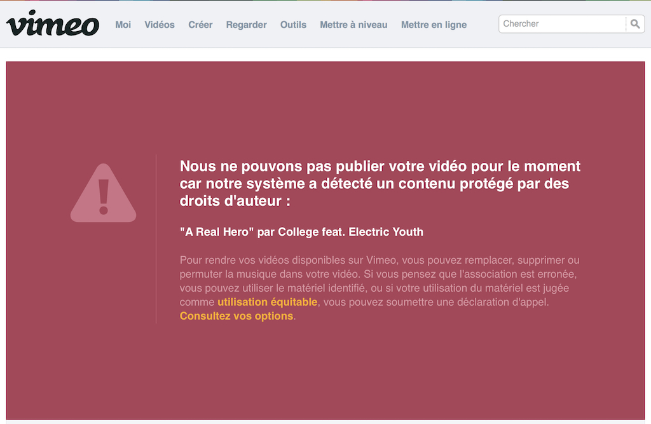Select Créer in the navigation bar

tap(200, 25)
